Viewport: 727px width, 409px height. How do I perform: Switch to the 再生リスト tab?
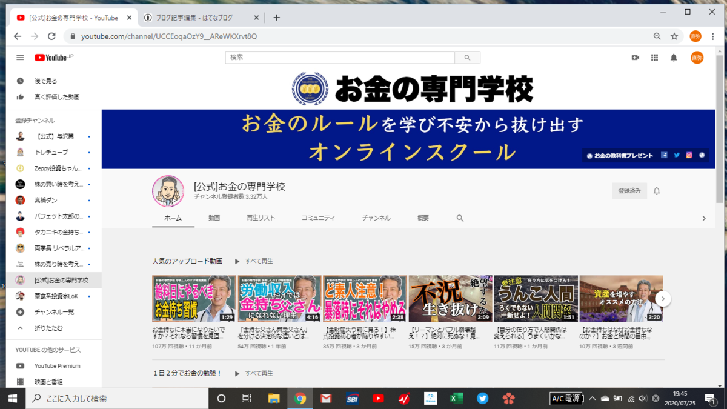click(x=261, y=218)
